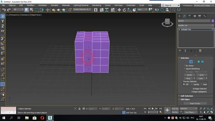This screenshot has height=121, width=215.
Task: Open the Modifier List dropdown
Action: click(x=196, y=26)
